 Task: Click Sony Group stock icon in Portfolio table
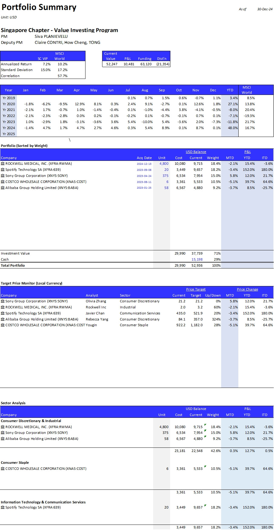click(x=3, y=176)
